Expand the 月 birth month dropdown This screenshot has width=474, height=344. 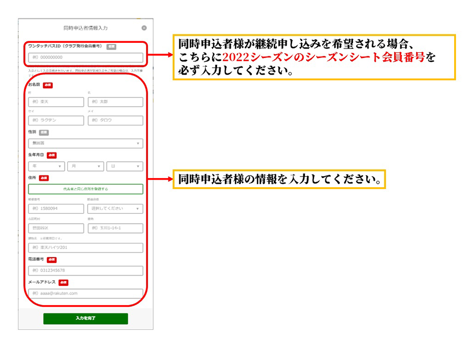[x=85, y=166]
